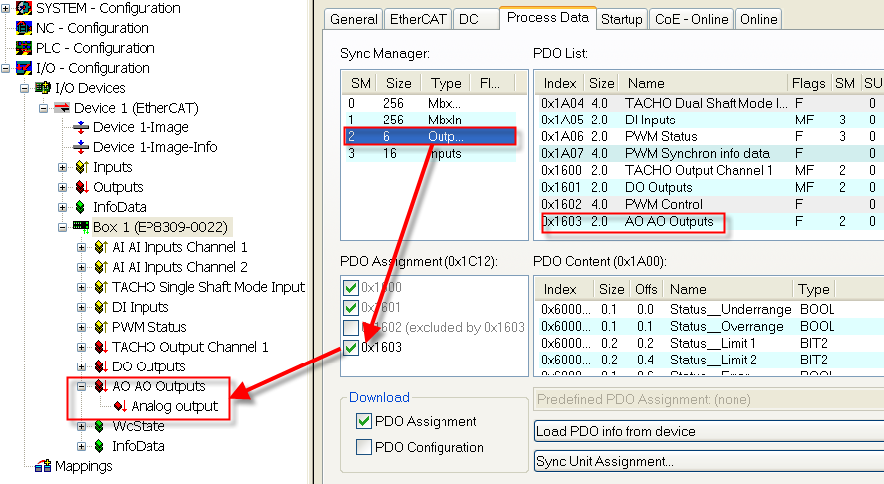This screenshot has height=484, width=884.
Task: Click the DI Inputs icon
Action: point(101,307)
